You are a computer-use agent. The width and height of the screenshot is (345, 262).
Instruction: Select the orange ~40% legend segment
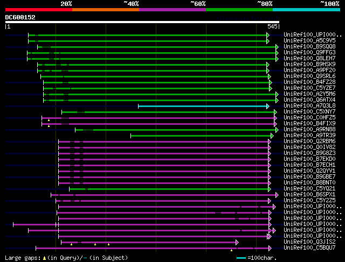pyautogui.click(x=105, y=9)
